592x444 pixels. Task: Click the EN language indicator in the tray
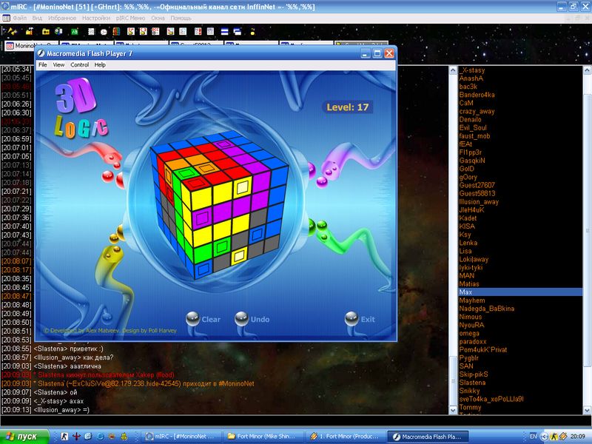533,437
